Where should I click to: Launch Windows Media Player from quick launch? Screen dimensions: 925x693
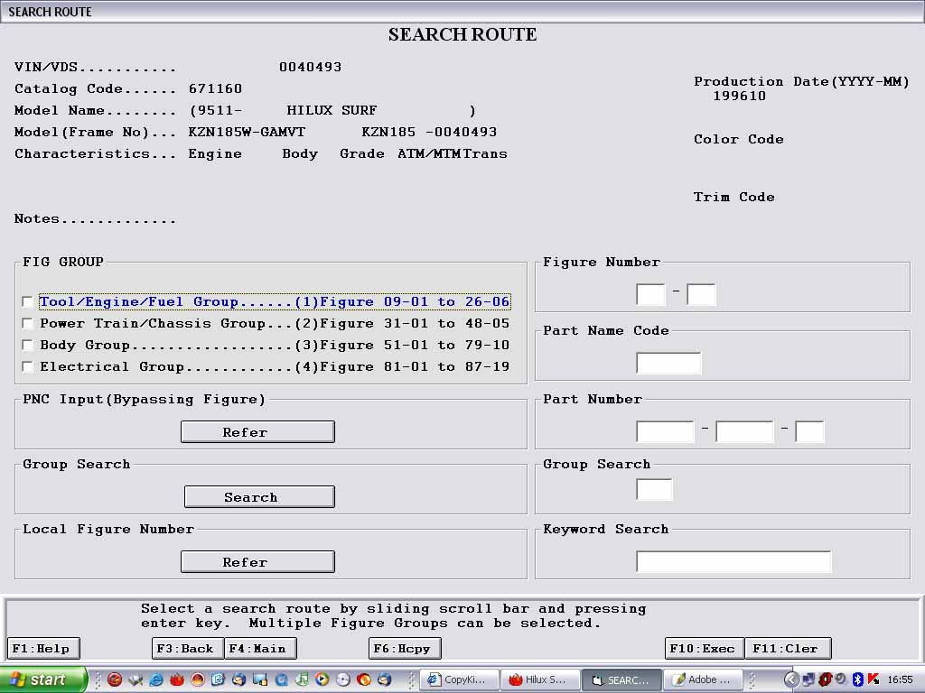pos(322,679)
